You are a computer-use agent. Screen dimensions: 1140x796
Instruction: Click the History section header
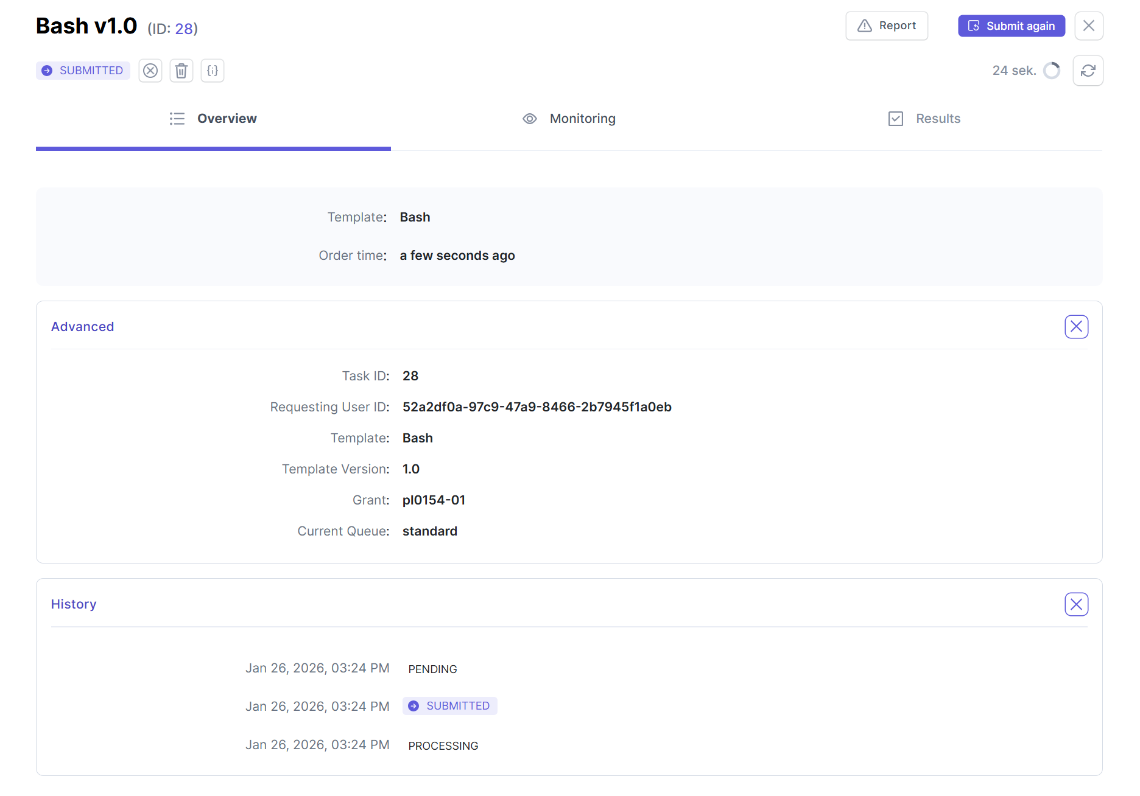[x=74, y=604]
